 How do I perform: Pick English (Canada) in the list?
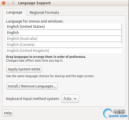[x=63, y=45]
